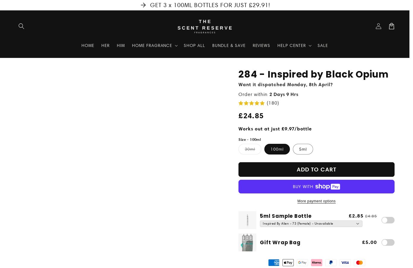Open the sample scent selection dropdown
Viewport: 413px width, 268px height.
pyautogui.click(x=311, y=224)
